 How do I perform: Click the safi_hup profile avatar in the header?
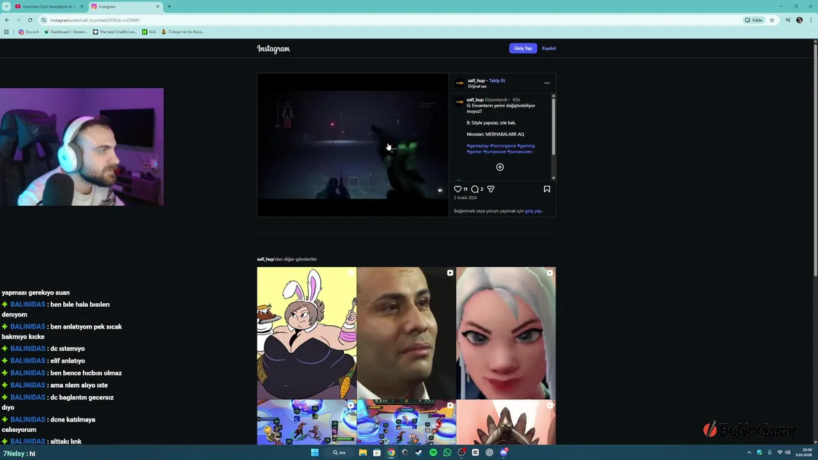point(459,83)
